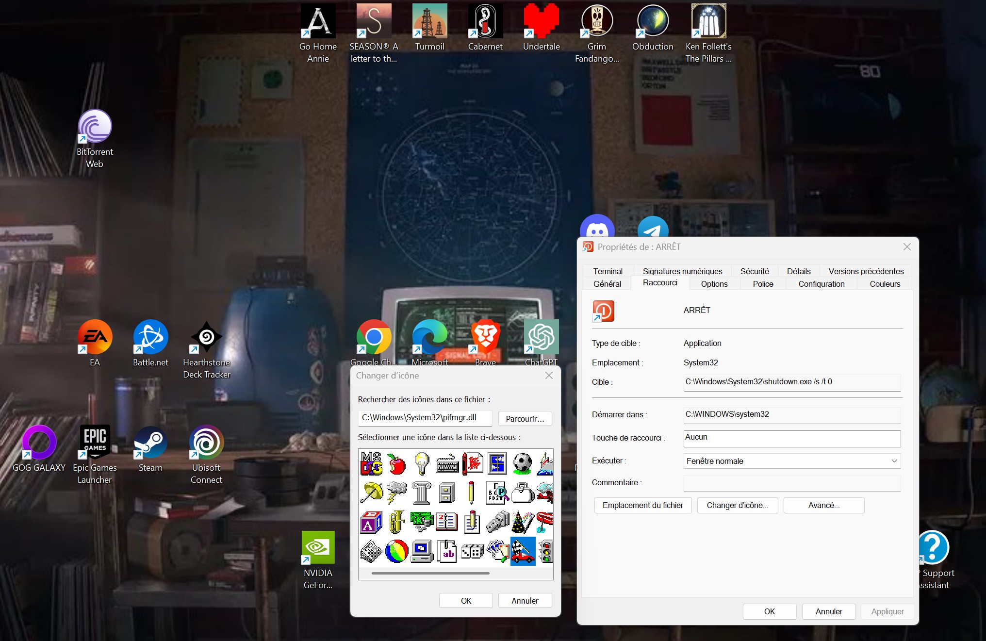Pick the red apple icon
986x641 pixels.
396,464
